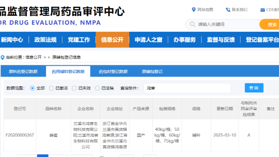This screenshot has height=157, width=279.
Task: Click the 登记号 column header
Action: click(x=20, y=109)
